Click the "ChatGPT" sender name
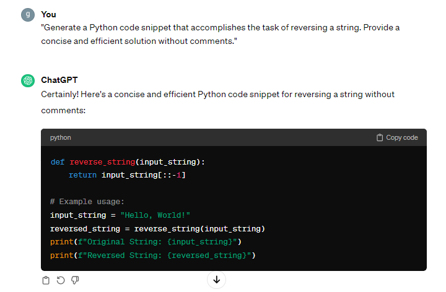 [x=59, y=80]
